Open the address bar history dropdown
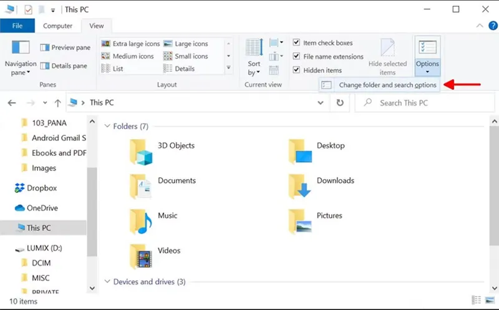The image size is (499, 310). tap(321, 103)
